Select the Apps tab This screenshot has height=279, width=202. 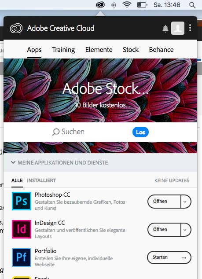click(x=34, y=50)
